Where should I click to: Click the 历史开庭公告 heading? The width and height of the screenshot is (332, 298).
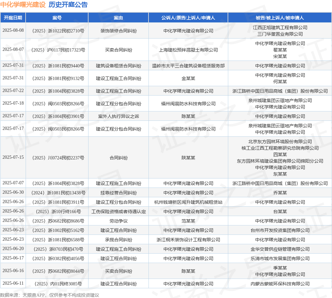(68, 5)
